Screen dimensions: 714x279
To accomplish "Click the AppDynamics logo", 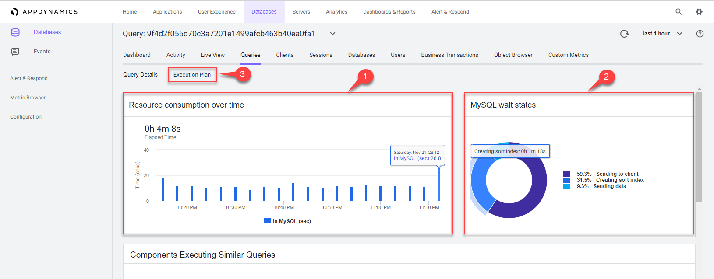I will click(44, 12).
